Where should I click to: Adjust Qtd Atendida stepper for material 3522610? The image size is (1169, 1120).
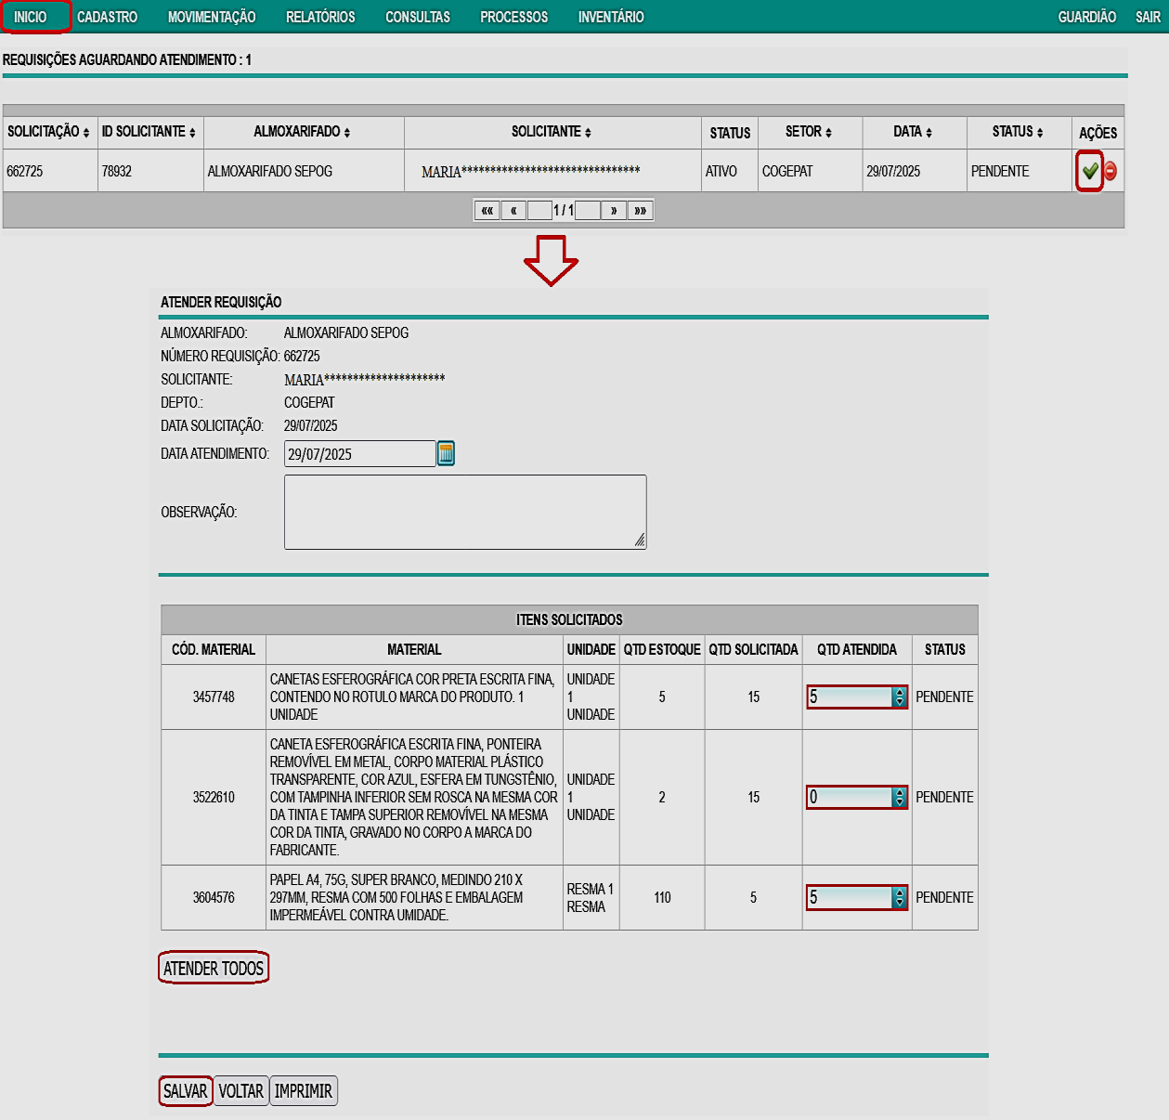click(899, 798)
